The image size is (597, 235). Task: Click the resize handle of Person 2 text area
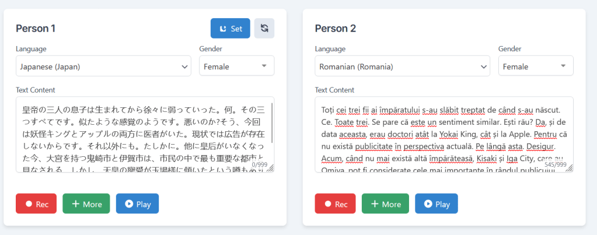[x=570, y=169]
